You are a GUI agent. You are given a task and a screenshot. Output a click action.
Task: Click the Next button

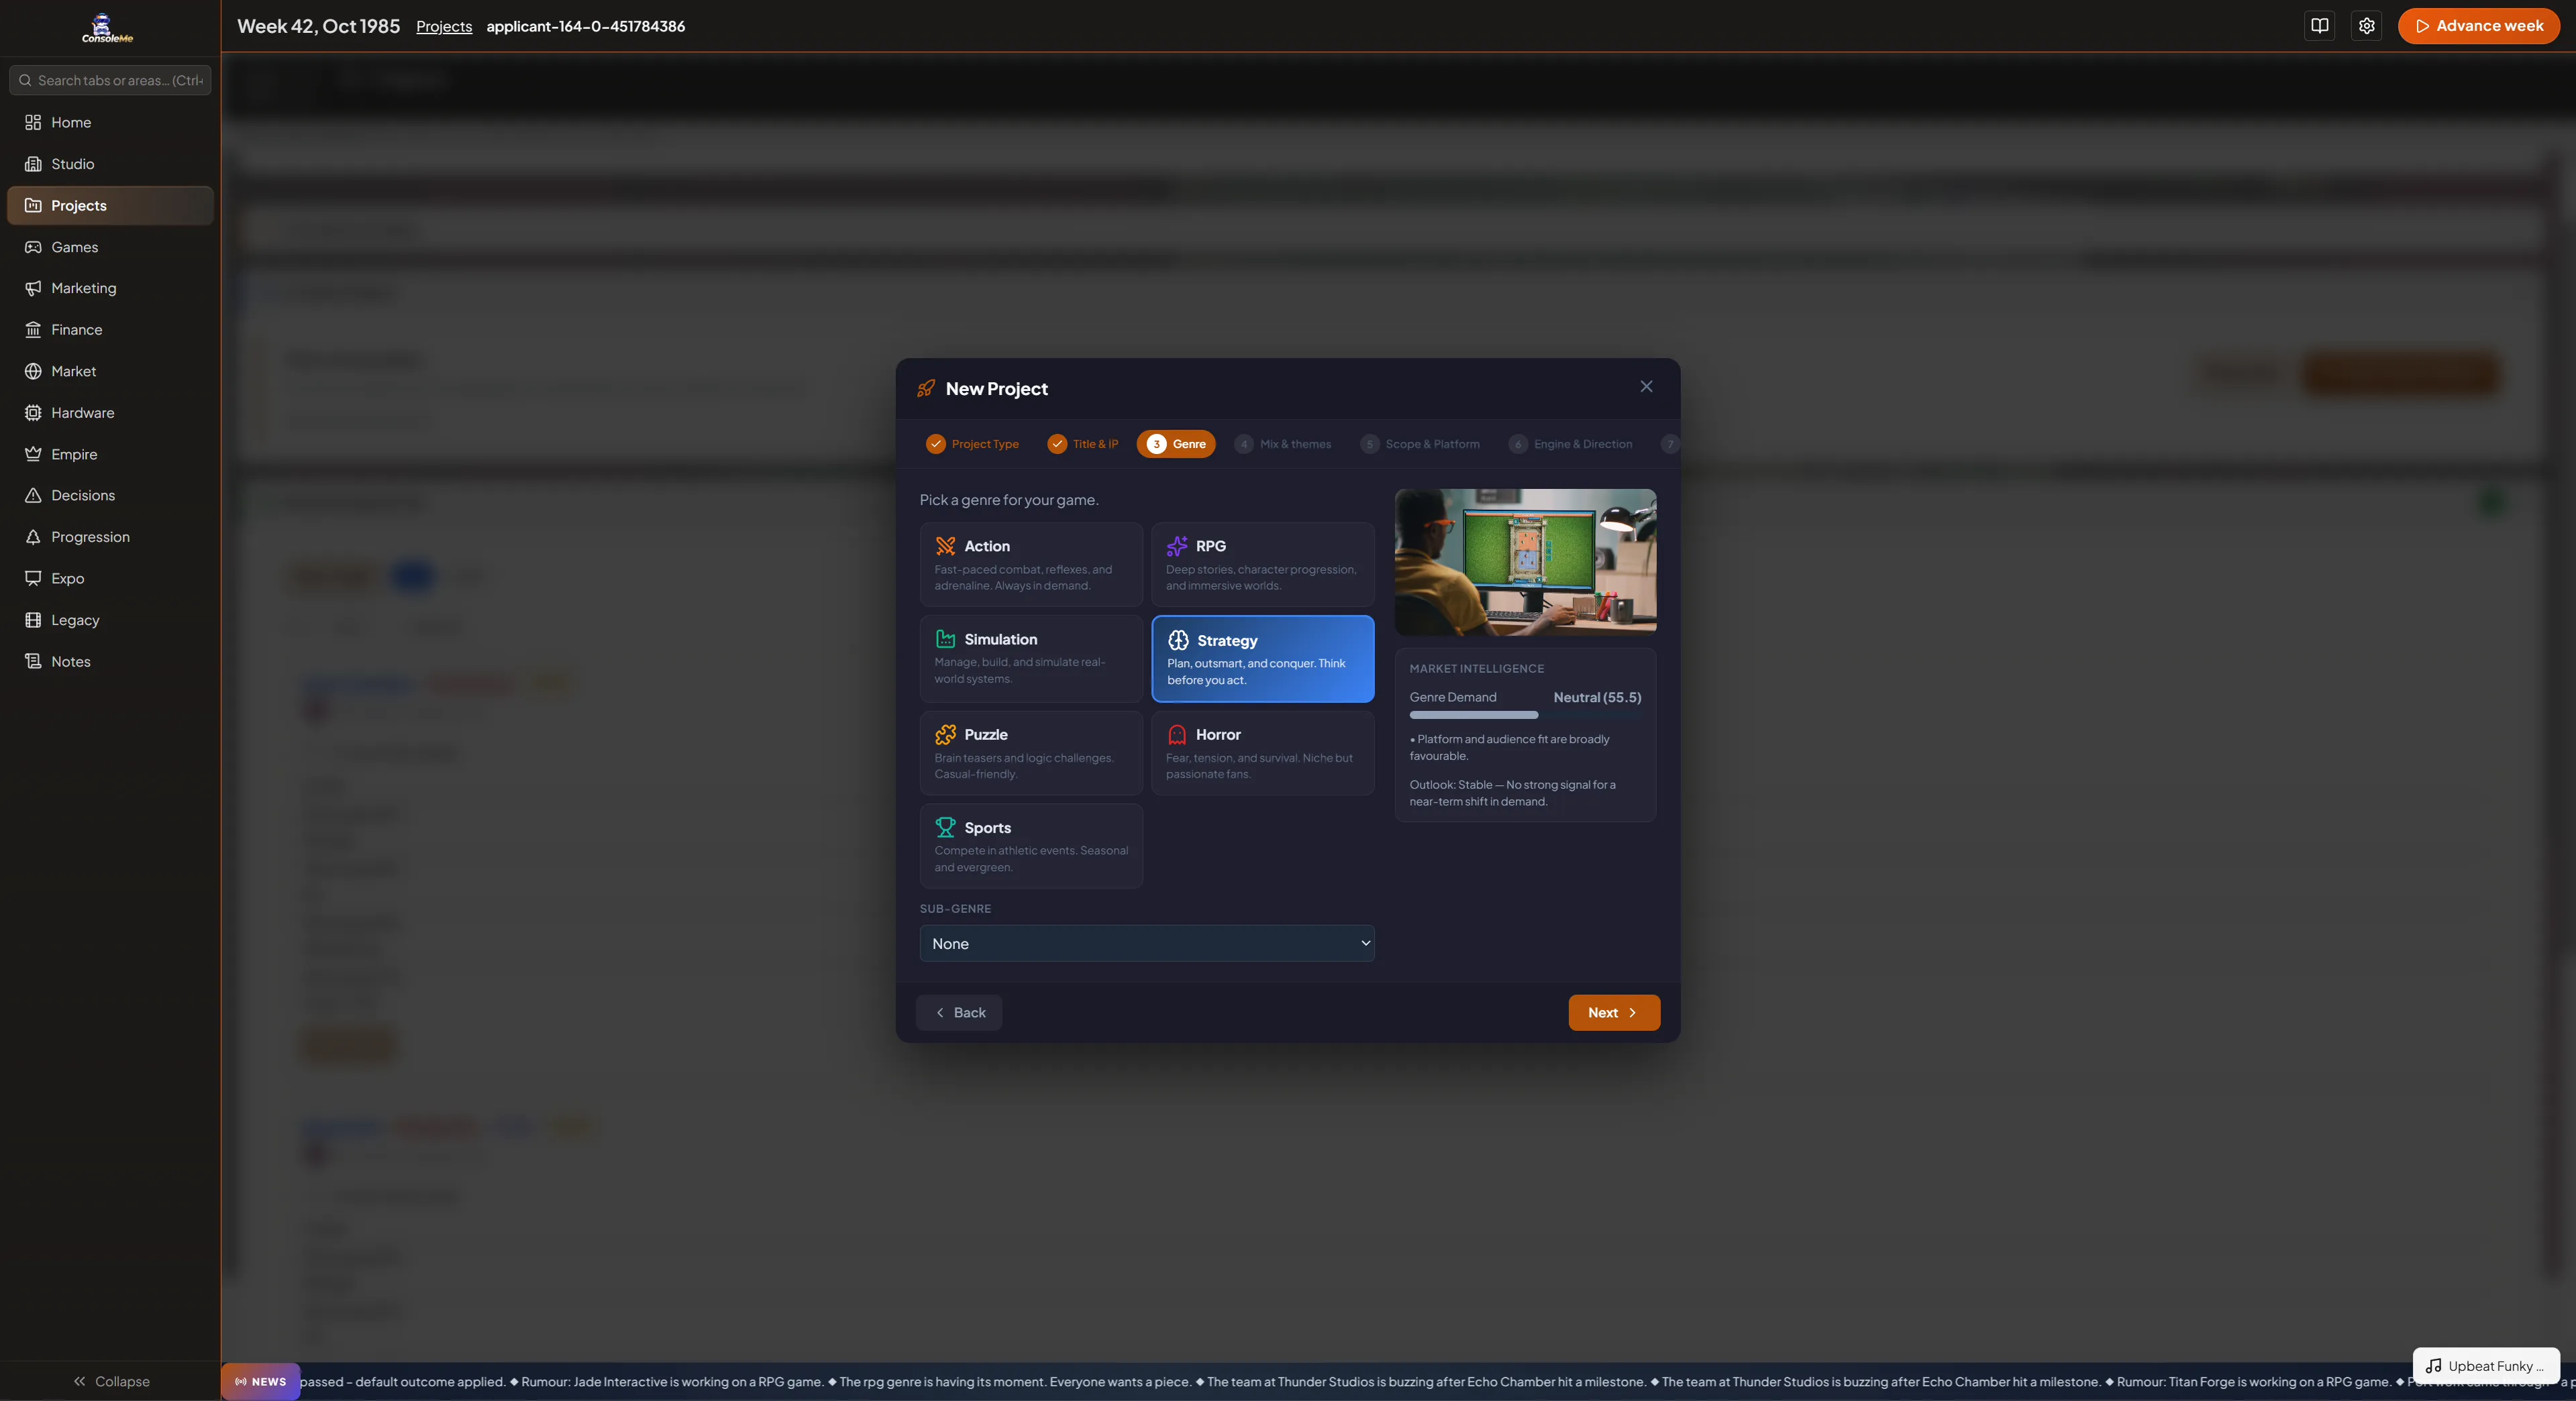1614,1012
